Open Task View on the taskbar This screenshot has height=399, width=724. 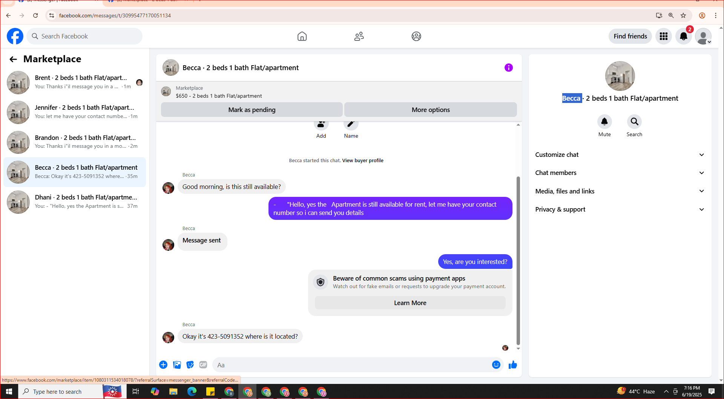(x=136, y=391)
